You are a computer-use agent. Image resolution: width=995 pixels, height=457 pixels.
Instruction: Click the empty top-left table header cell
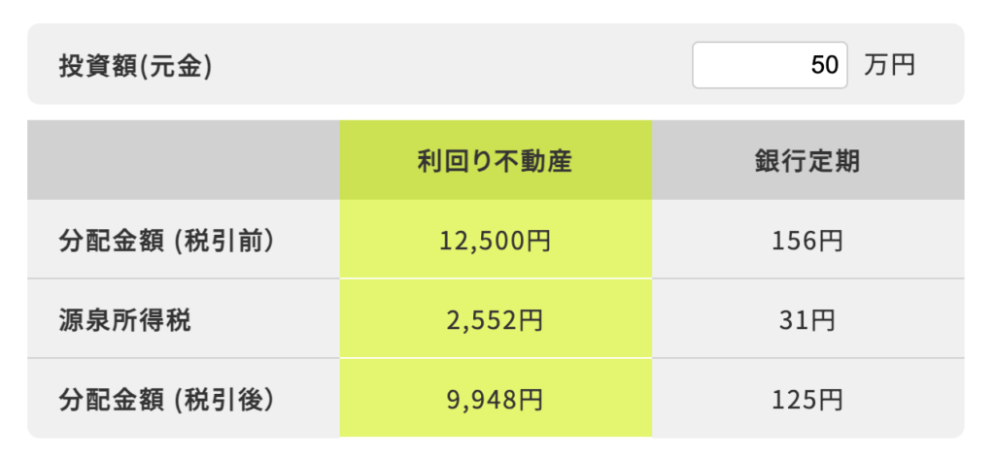[184, 161]
